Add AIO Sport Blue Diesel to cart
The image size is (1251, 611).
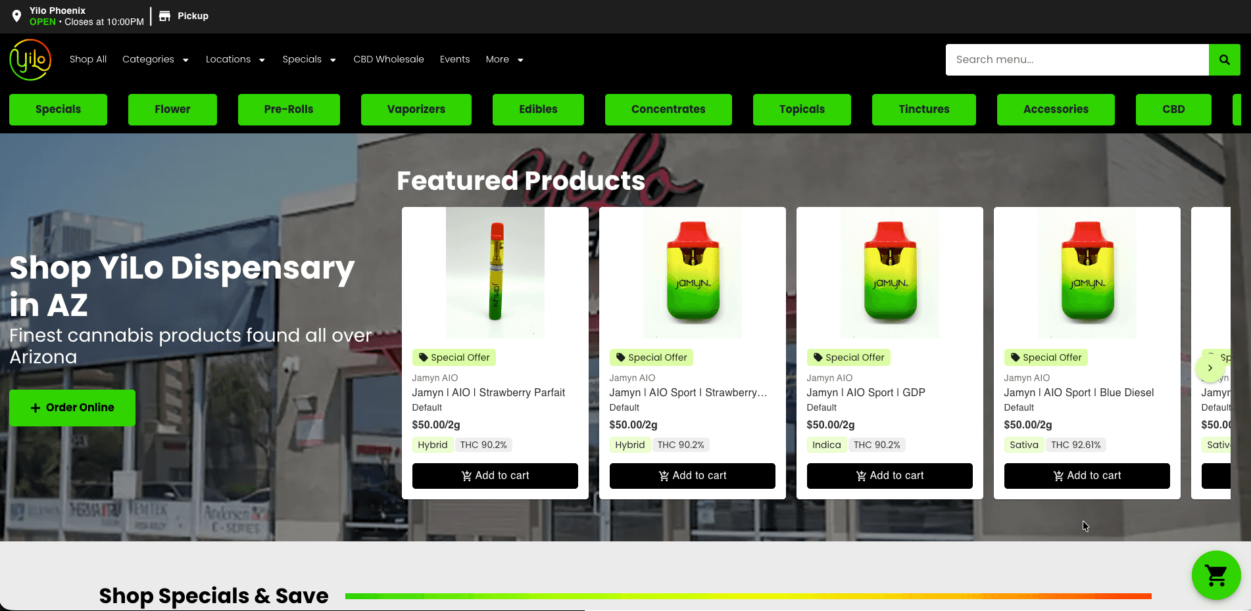click(x=1087, y=476)
